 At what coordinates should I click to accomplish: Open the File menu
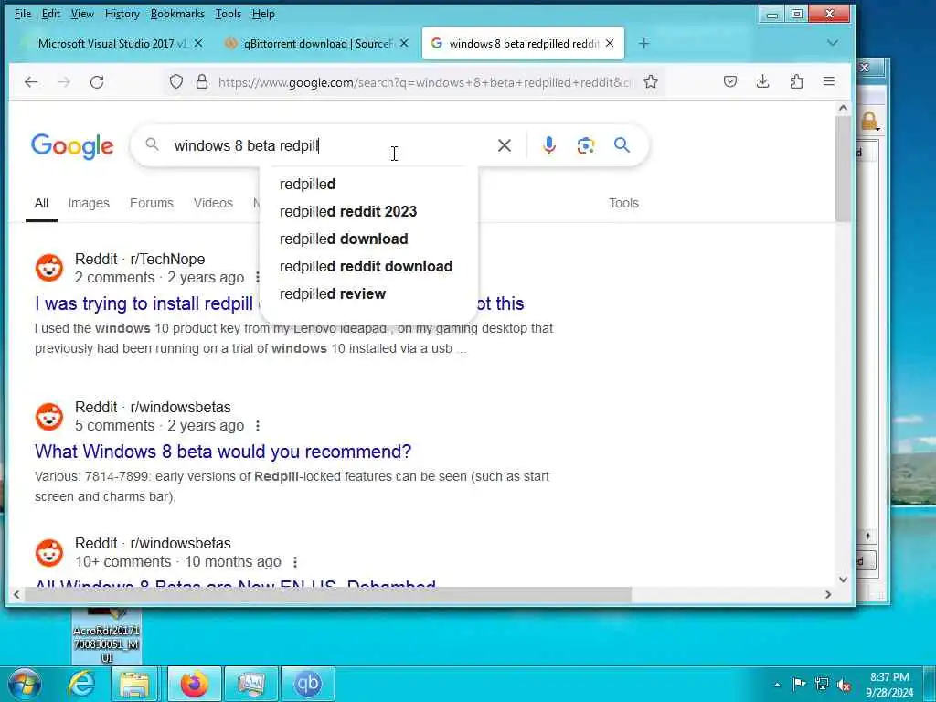pyautogui.click(x=23, y=14)
